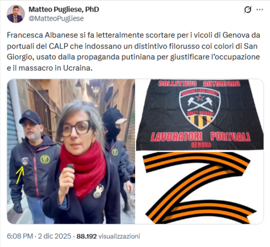Open the Collettivo Autonomo black flag image

point(199,115)
